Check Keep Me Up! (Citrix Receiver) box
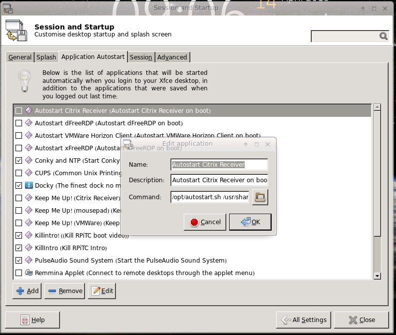Image resolution: width=396 pixels, height=335 pixels. tap(18, 198)
